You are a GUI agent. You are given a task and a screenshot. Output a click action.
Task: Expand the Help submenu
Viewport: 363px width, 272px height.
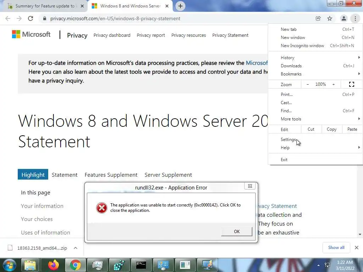coord(315,148)
